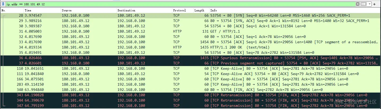Sort by the Destination column header

(126, 10)
